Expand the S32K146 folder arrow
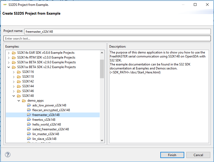Screen dimensions: 214x162 (x=14, y=91)
